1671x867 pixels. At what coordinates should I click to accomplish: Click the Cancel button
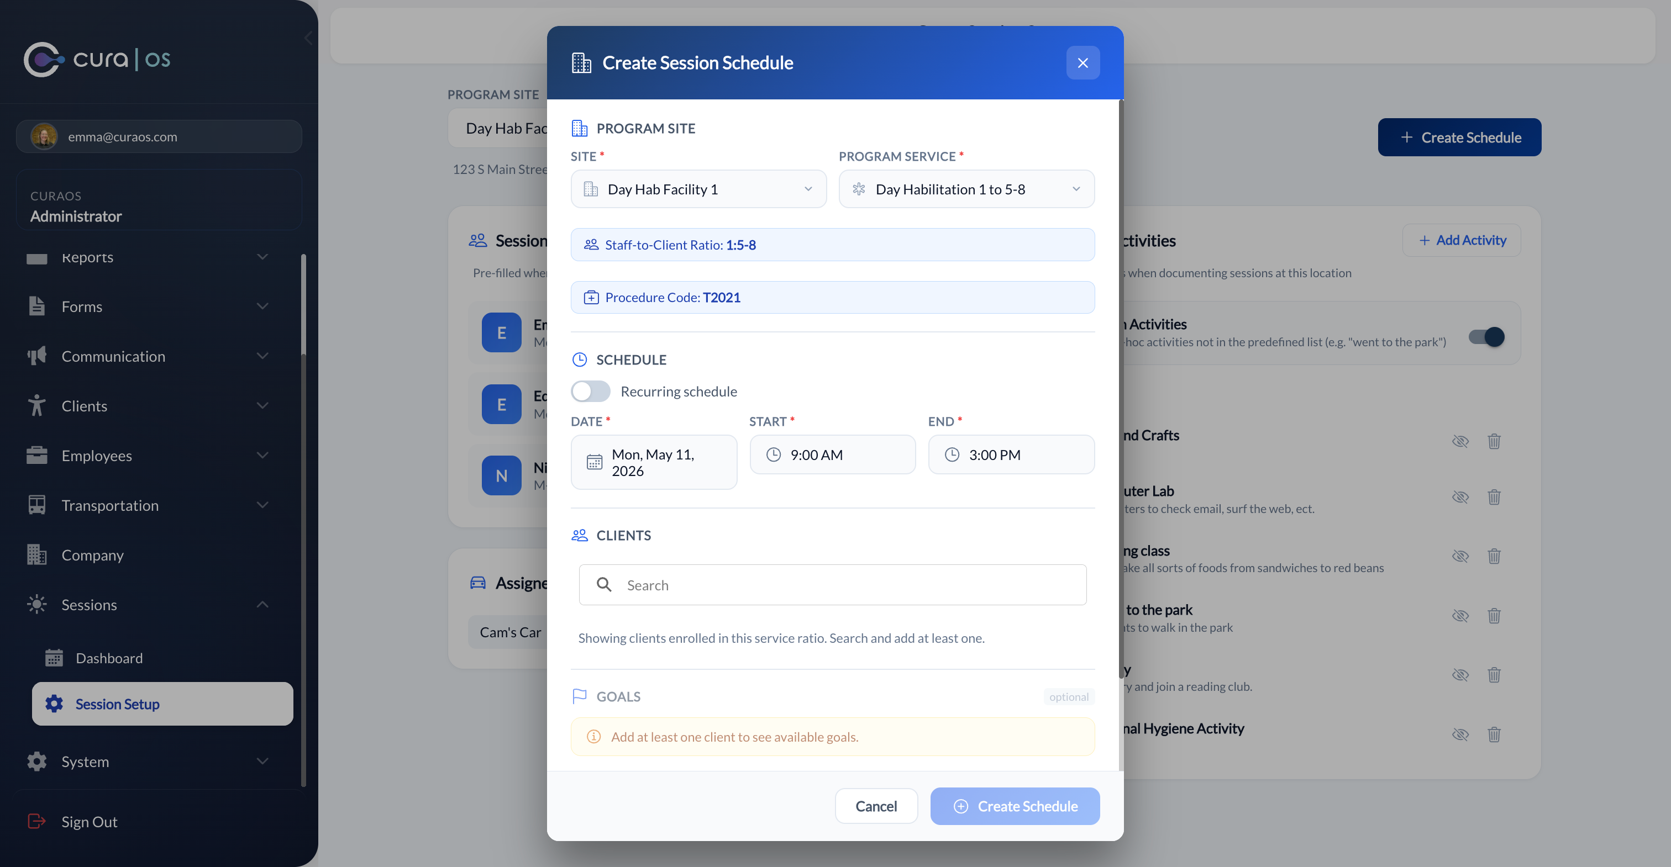(876, 806)
